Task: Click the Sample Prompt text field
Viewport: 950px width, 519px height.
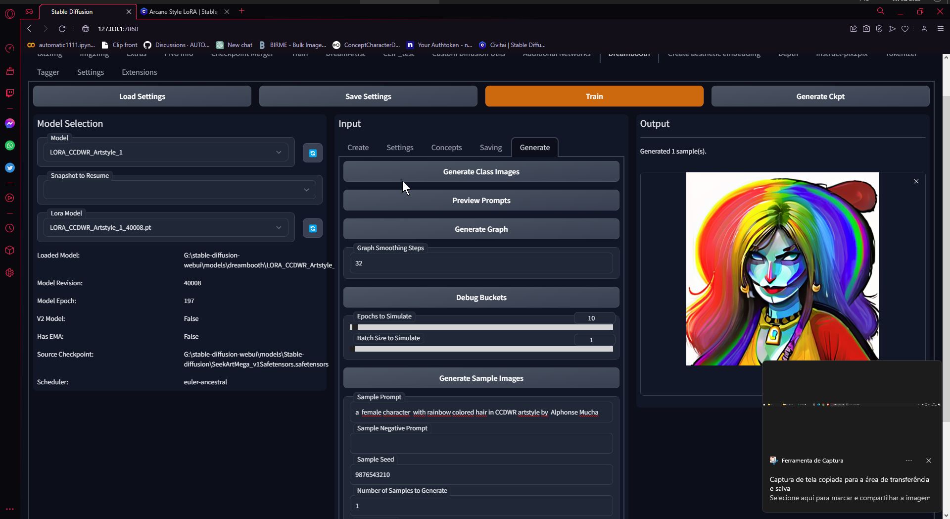Action: tap(481, 412)
